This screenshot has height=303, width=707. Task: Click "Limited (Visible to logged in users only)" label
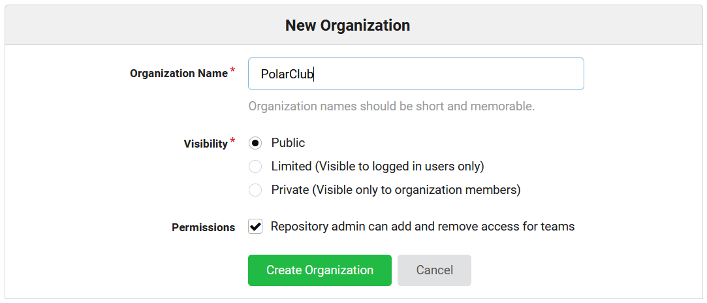pyautogui.click(x=377, y=167)
